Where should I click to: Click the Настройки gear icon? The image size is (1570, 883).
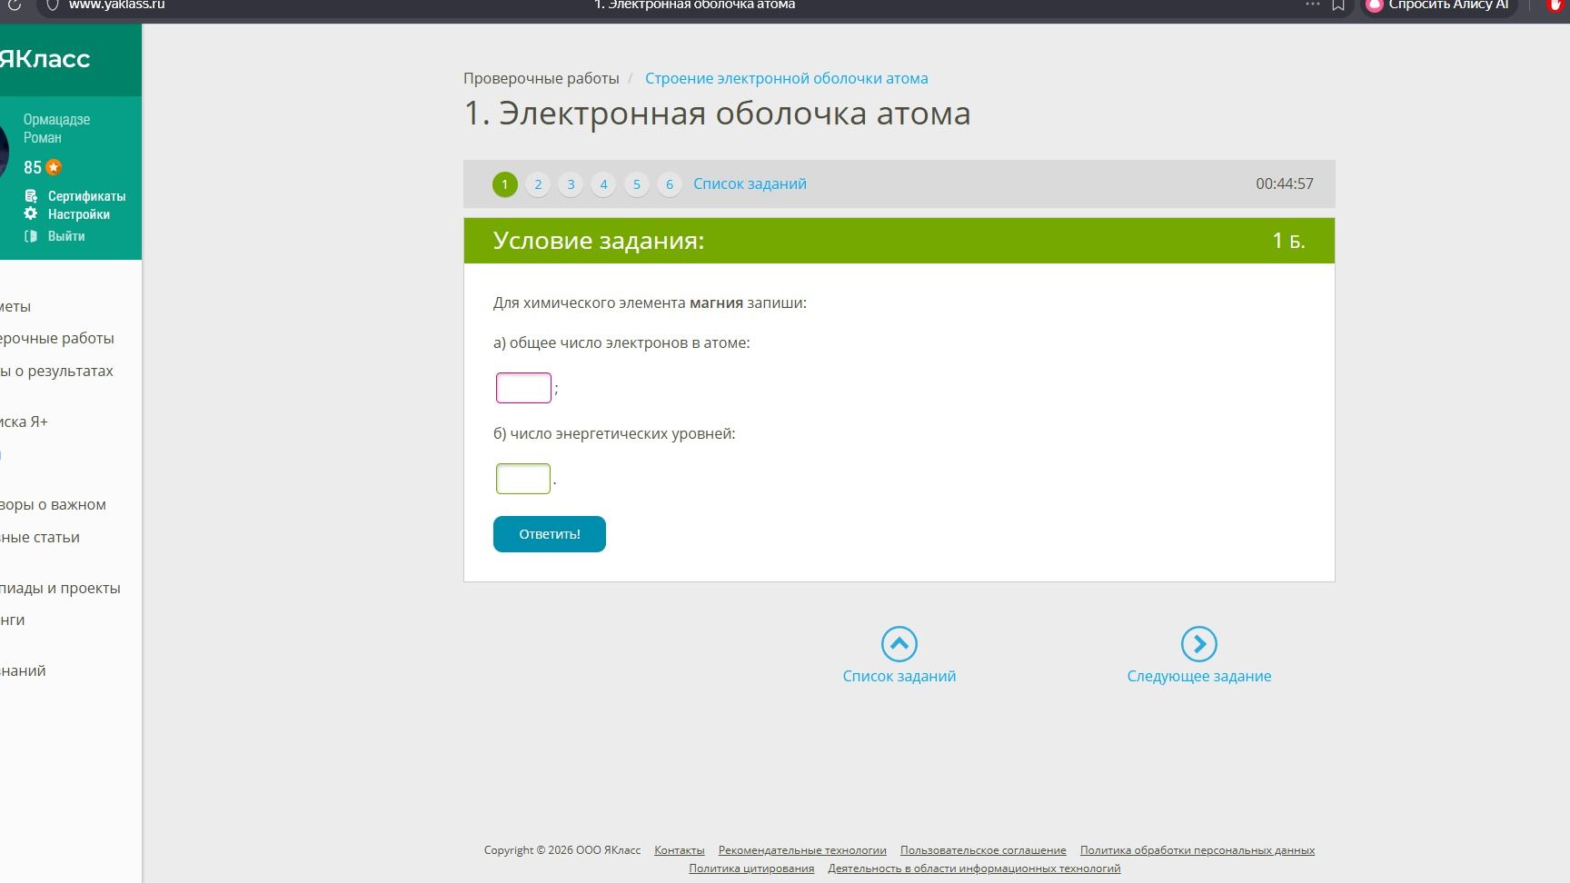point(31,213)
